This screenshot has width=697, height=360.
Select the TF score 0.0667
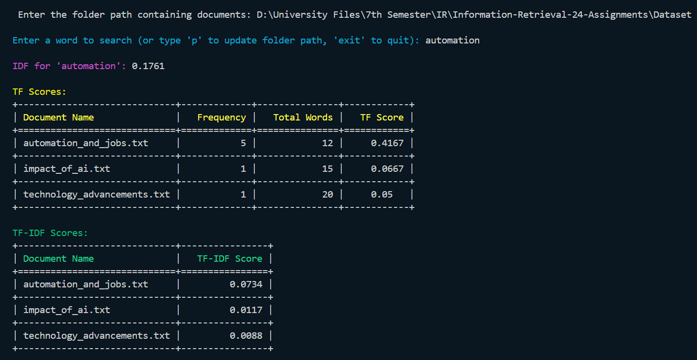tap(387, 169)
